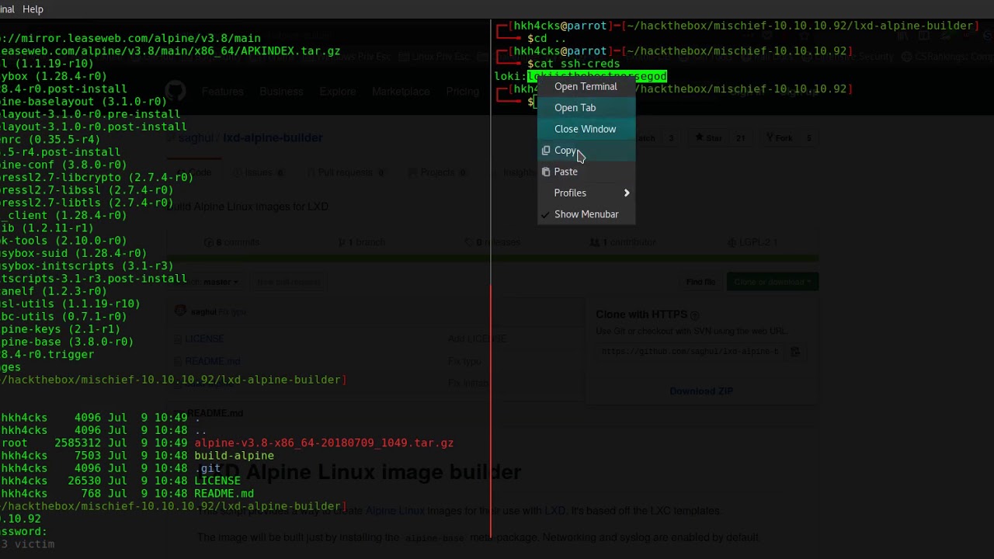Click the 'alpine-keys (2.1-r1)' line
994x559 pixels.
60,329
